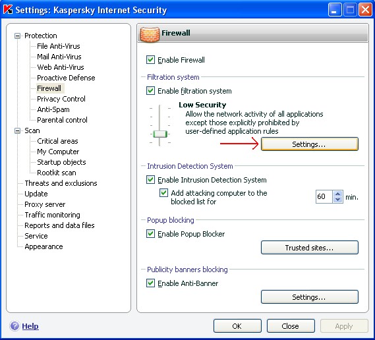Decrease blocked list minutes with down arrow
Image resolution: width=375 pixels, height=340 pixels.
(337, 200)
